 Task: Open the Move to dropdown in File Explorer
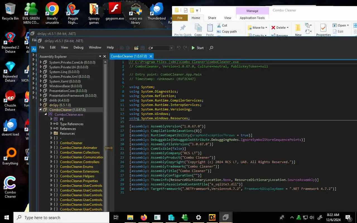(x=257, y=28)
